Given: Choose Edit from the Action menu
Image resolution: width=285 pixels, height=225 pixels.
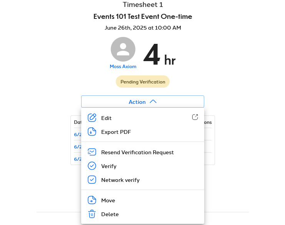Looking at the screenshot, I should [143, 118].
